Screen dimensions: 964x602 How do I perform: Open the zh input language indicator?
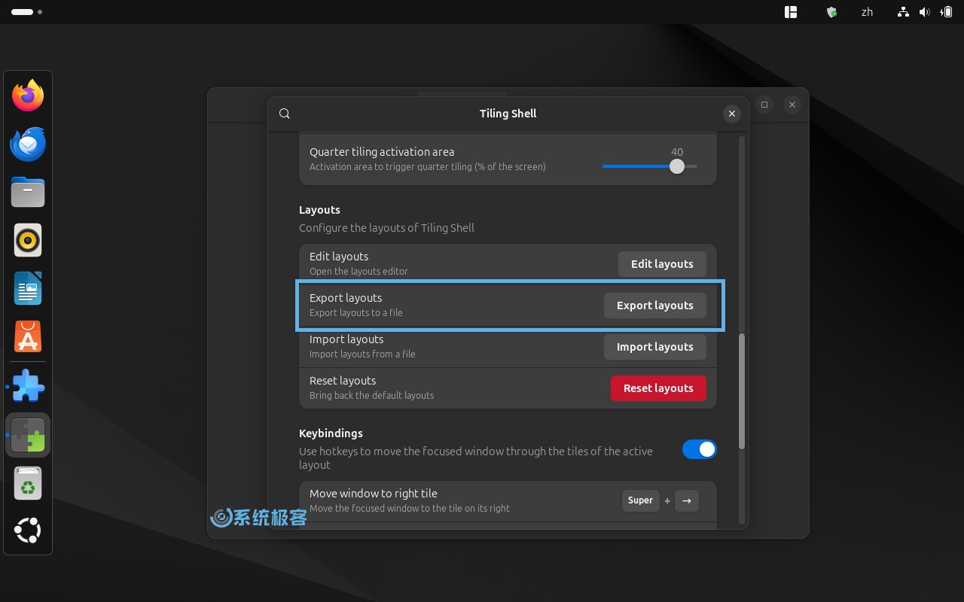click(x=867, y=12)
